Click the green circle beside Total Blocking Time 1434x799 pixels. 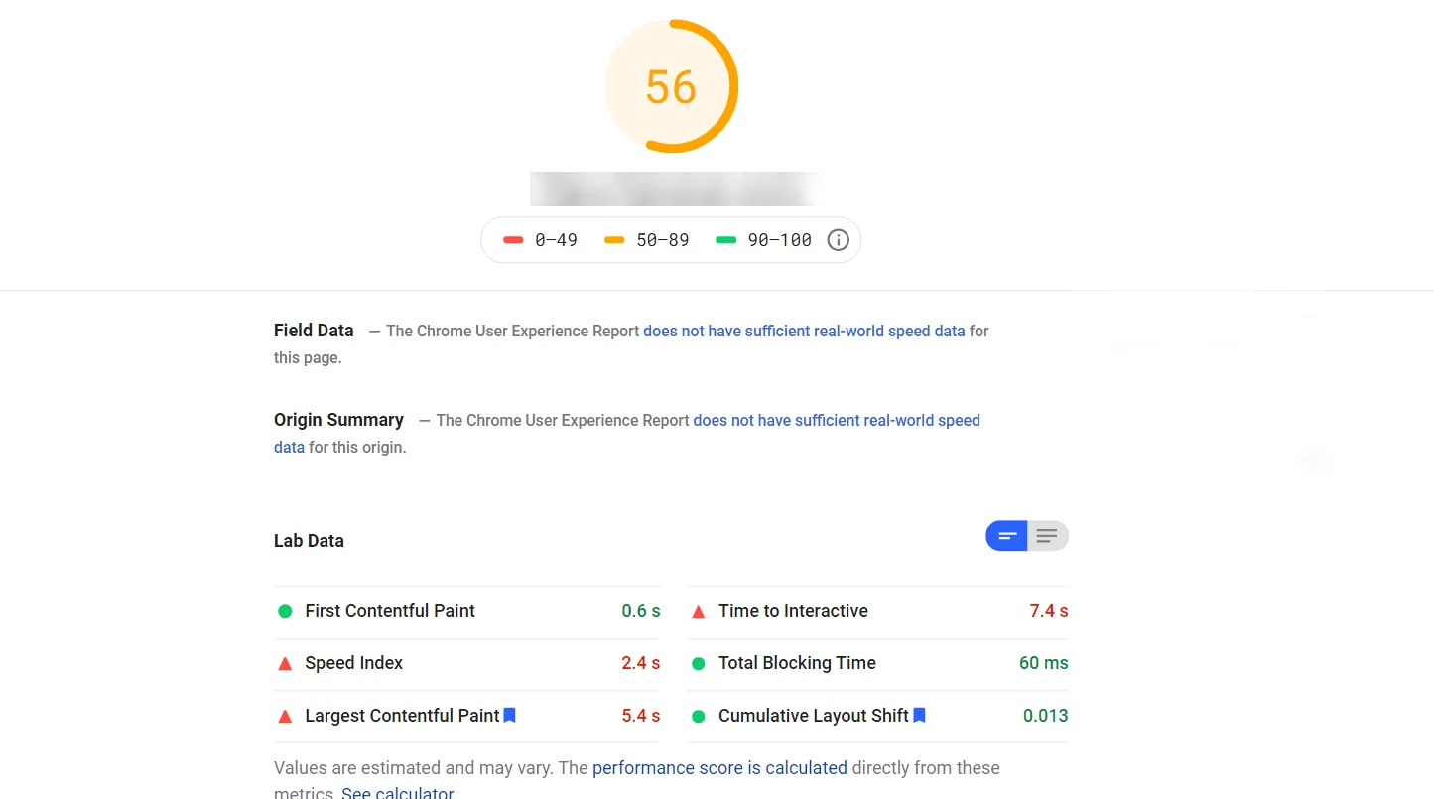699,663
